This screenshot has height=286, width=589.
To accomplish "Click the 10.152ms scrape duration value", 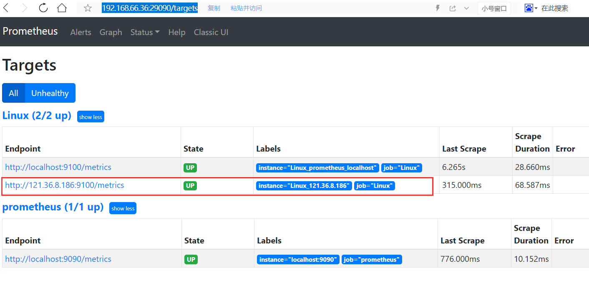I will (x=531, y=259).
